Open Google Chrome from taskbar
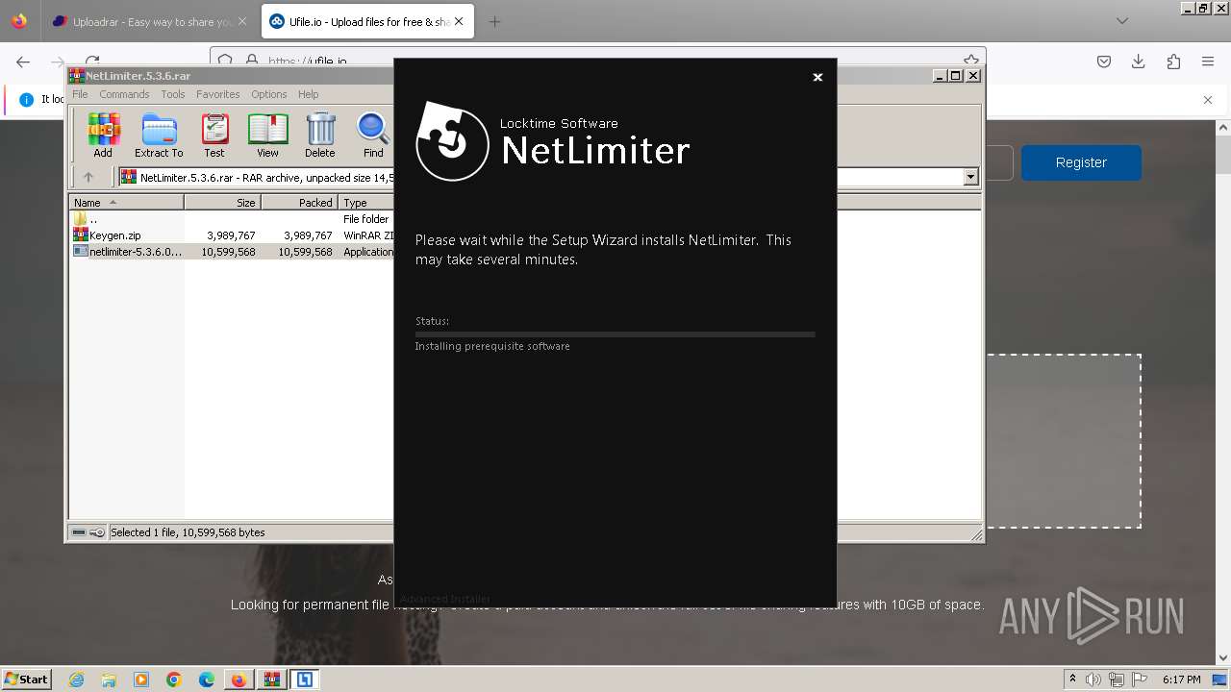 (174, 680)
